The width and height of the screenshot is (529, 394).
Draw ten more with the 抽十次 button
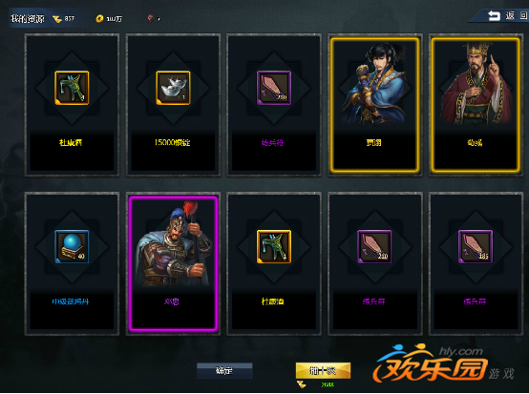(323, 371)
